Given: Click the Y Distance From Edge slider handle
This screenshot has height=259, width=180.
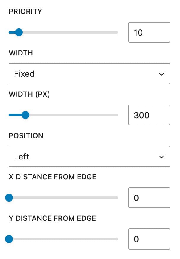Looking at the screenshot, I should point(9,239).
